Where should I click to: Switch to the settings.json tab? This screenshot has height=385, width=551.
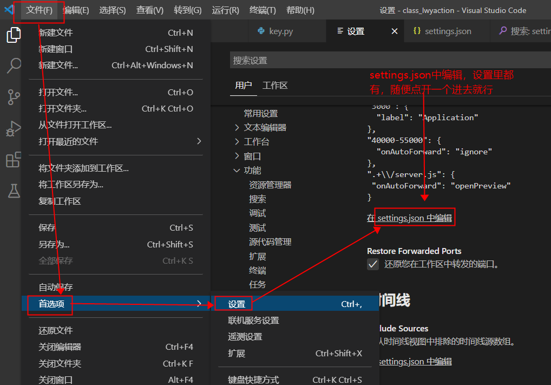point(447,31)
